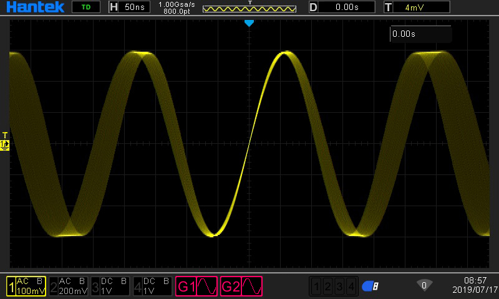Click the 0.00s readout box
The height and width of the screenshot is (299, 499).
(420, 34)
